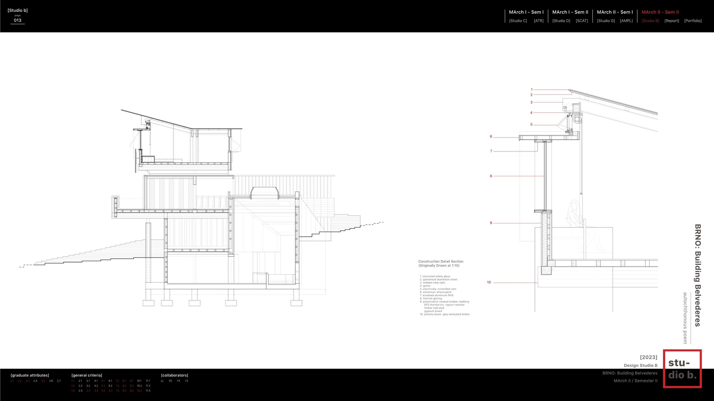Image resolution: width=714 pixels, height=401 pixels.
Task: Open the [Studio C] section link
Action: pos(518,21)
